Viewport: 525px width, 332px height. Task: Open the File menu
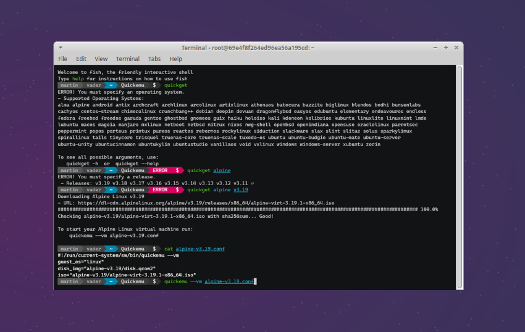click(62, 59)
